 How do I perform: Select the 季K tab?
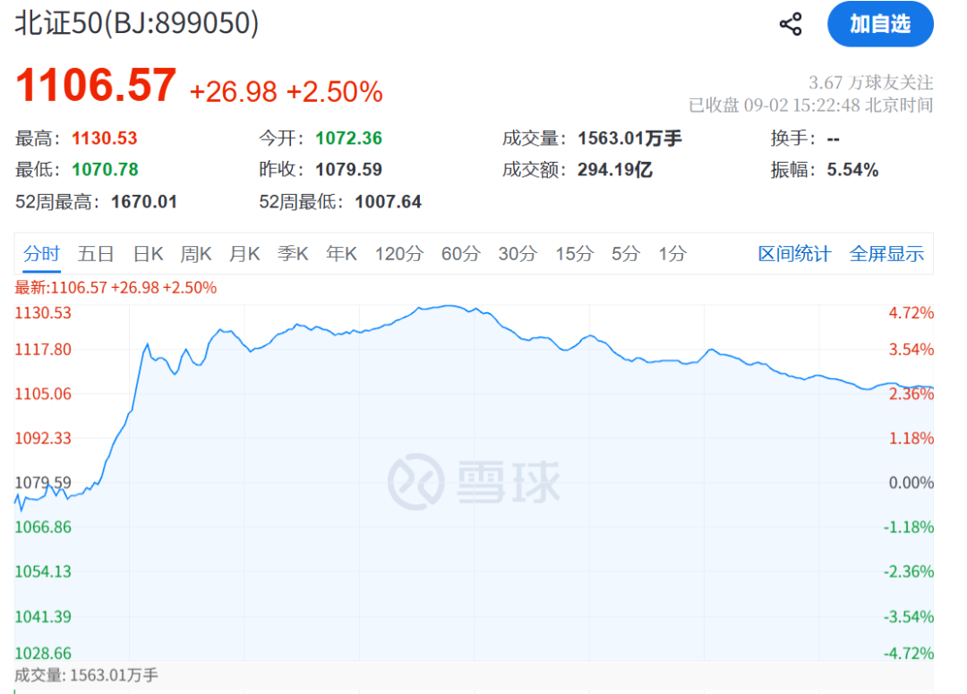coord(293,254)
